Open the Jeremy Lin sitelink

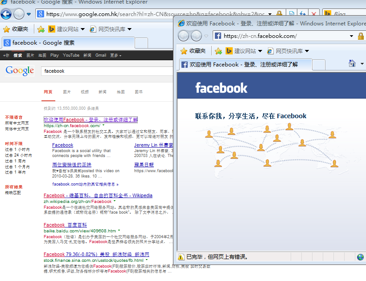point(154,145)
